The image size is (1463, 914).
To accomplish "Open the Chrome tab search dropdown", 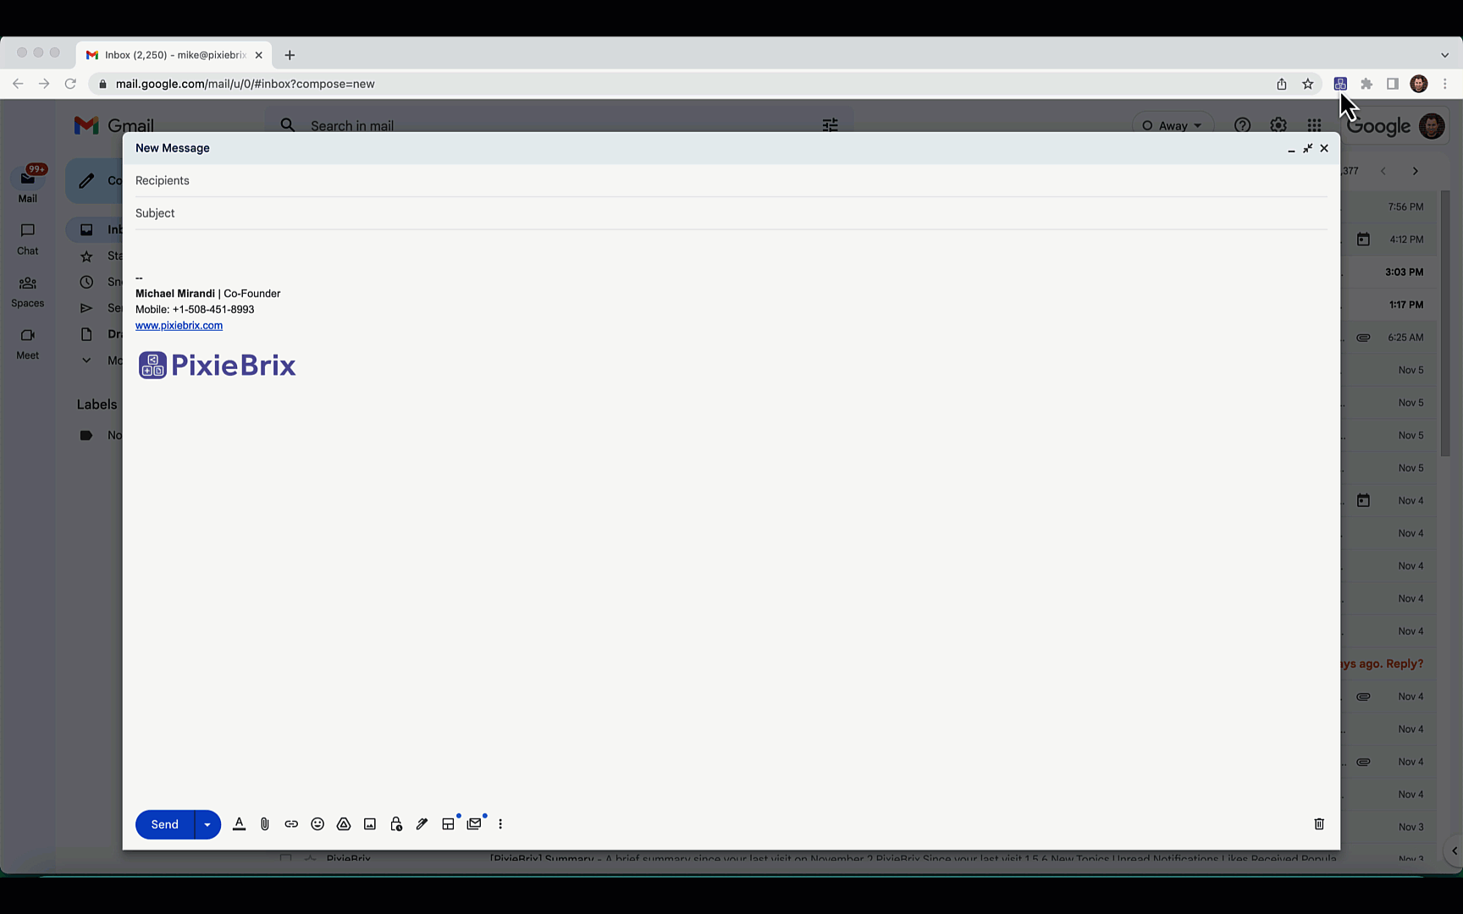I will 1444,55.
